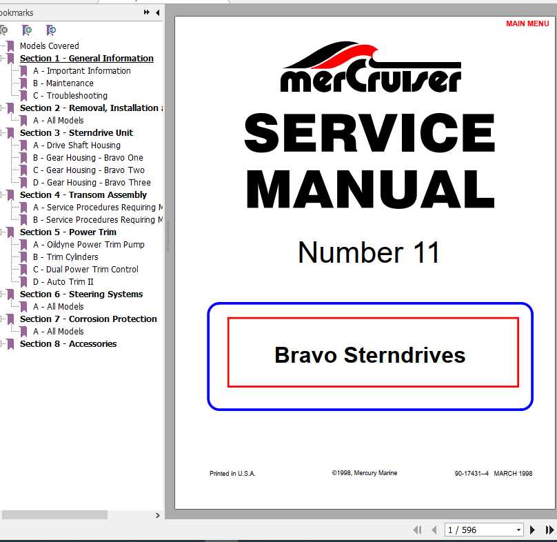The width and height of the screenshot is (557, 542).
Task: Go back to the previous page
Action: (x=434, y=530)
